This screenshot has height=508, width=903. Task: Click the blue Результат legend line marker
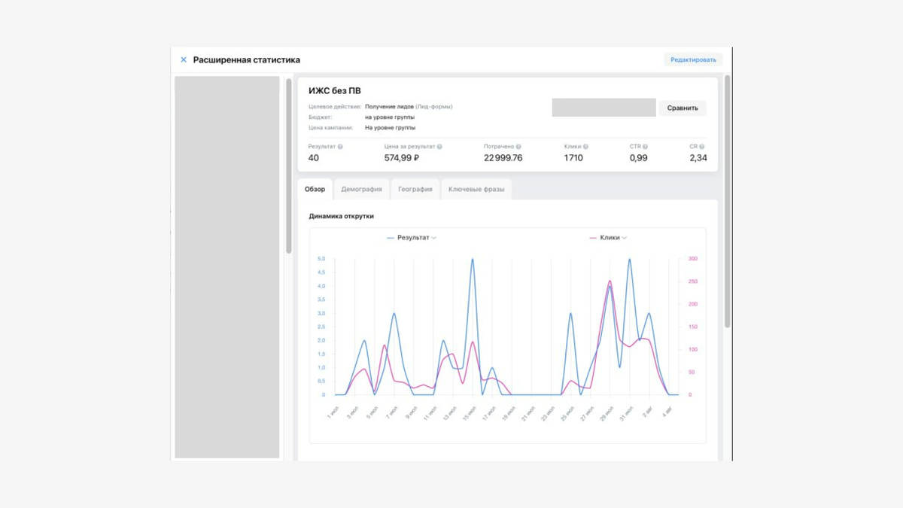click(391, 238)
